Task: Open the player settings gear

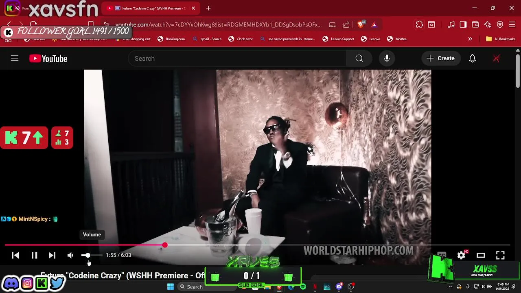Action: click(461, 255)
